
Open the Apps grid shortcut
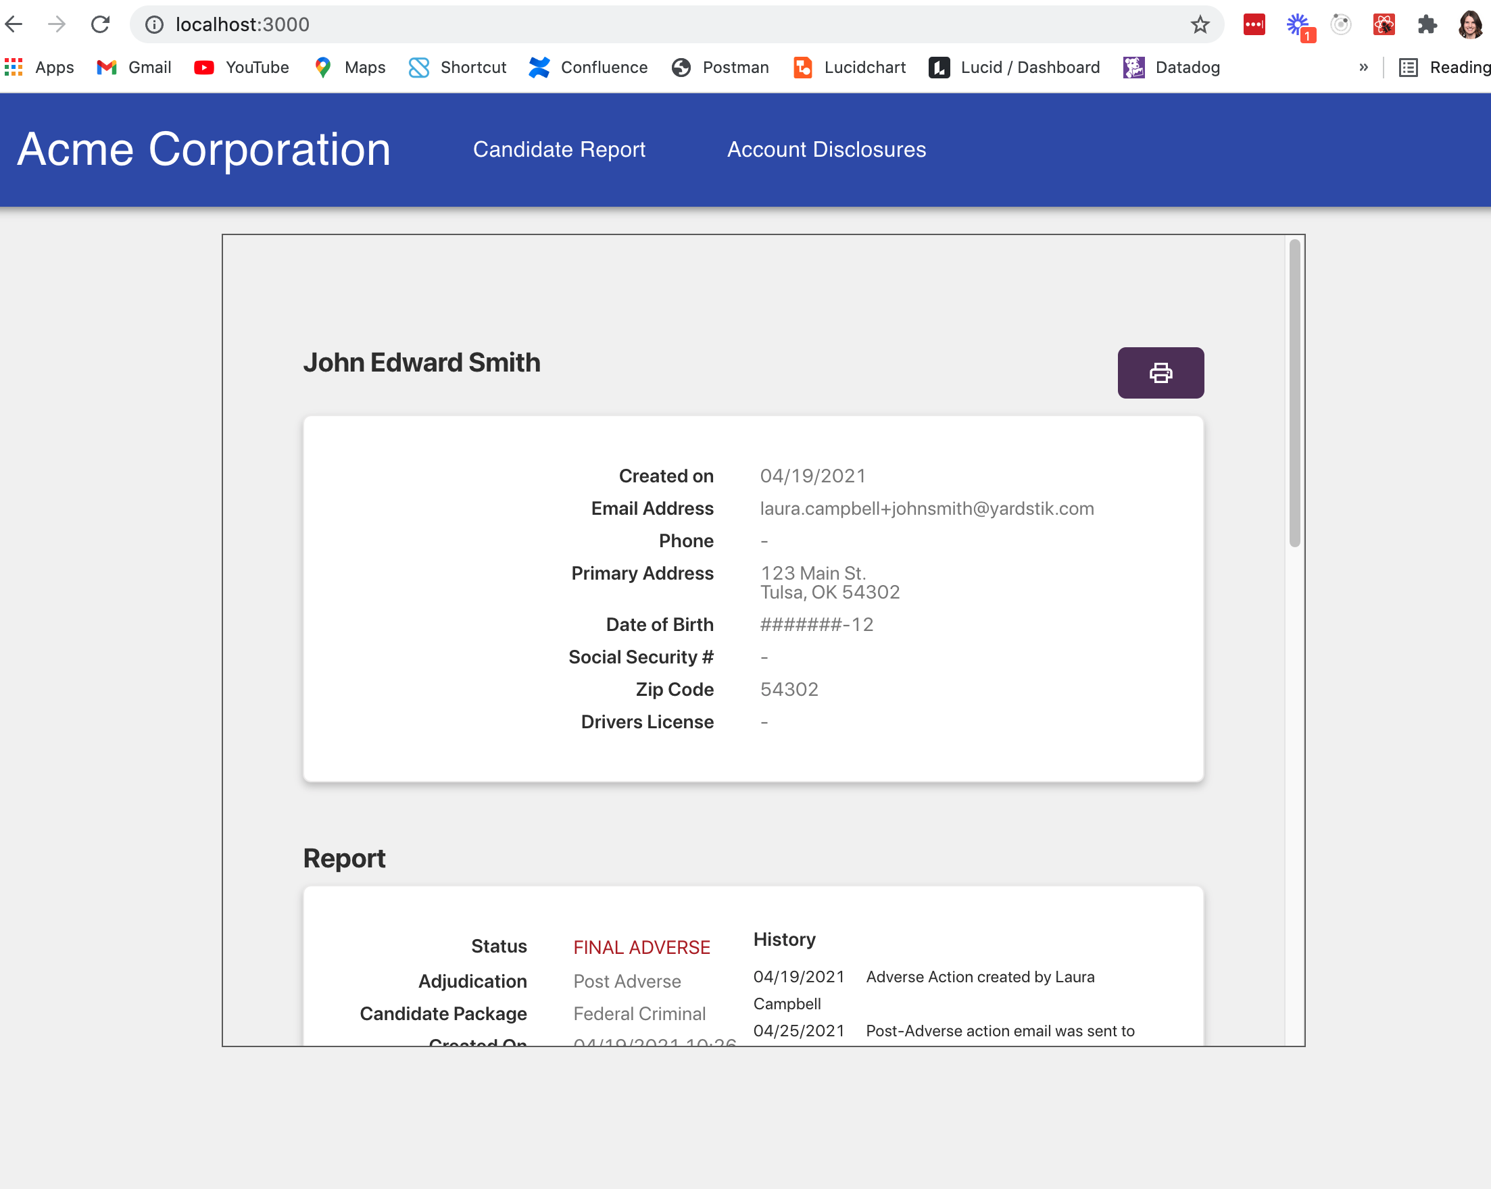click(39, 67)
